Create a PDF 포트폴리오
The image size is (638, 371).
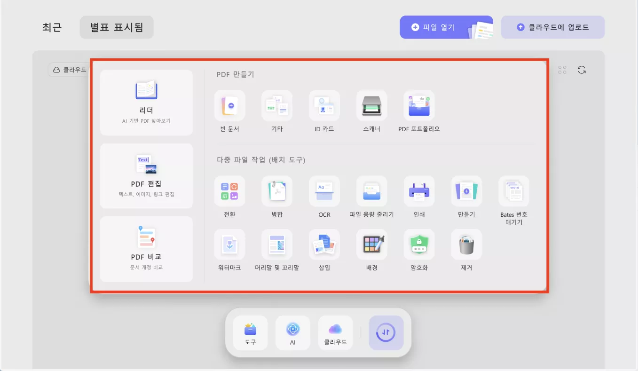tap(419, 105)
